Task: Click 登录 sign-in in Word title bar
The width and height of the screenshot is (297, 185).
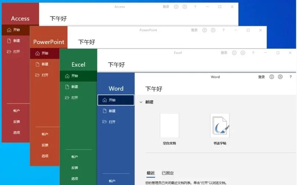Action: (x=262, y=77)
